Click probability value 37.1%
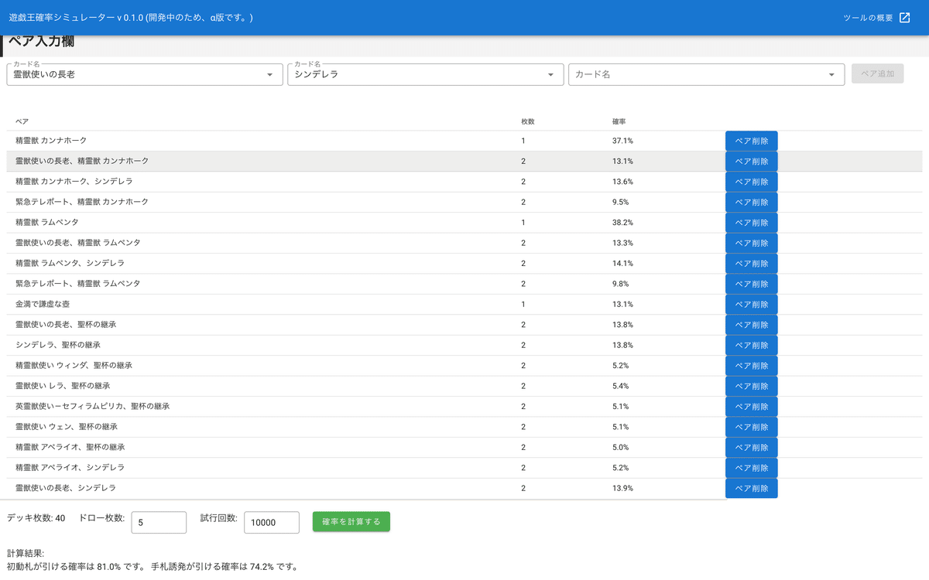Screen dimensions: 929x580 622,141
